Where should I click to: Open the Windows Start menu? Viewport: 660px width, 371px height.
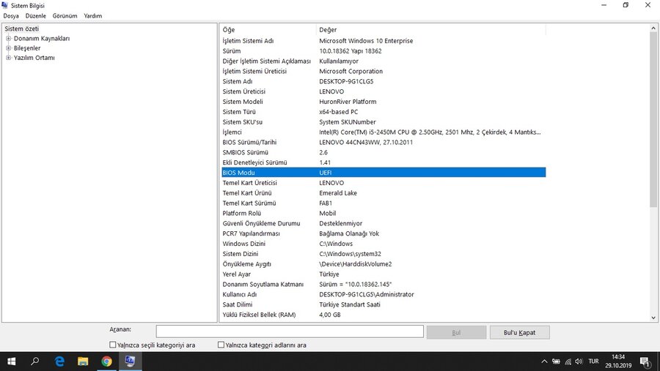(11, 361)
